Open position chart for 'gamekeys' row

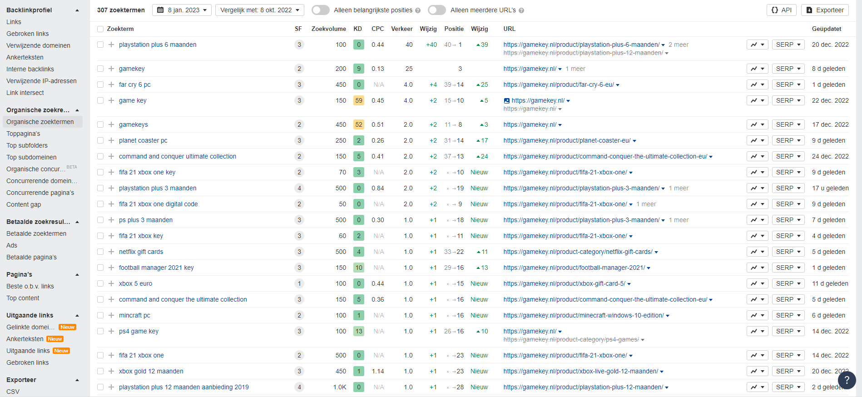point(757,124)
